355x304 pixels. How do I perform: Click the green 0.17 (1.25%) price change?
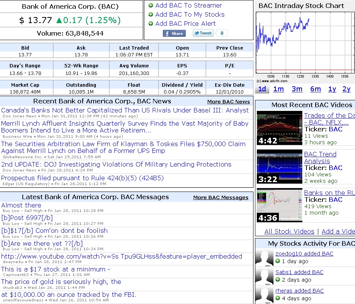pos(88,20)
